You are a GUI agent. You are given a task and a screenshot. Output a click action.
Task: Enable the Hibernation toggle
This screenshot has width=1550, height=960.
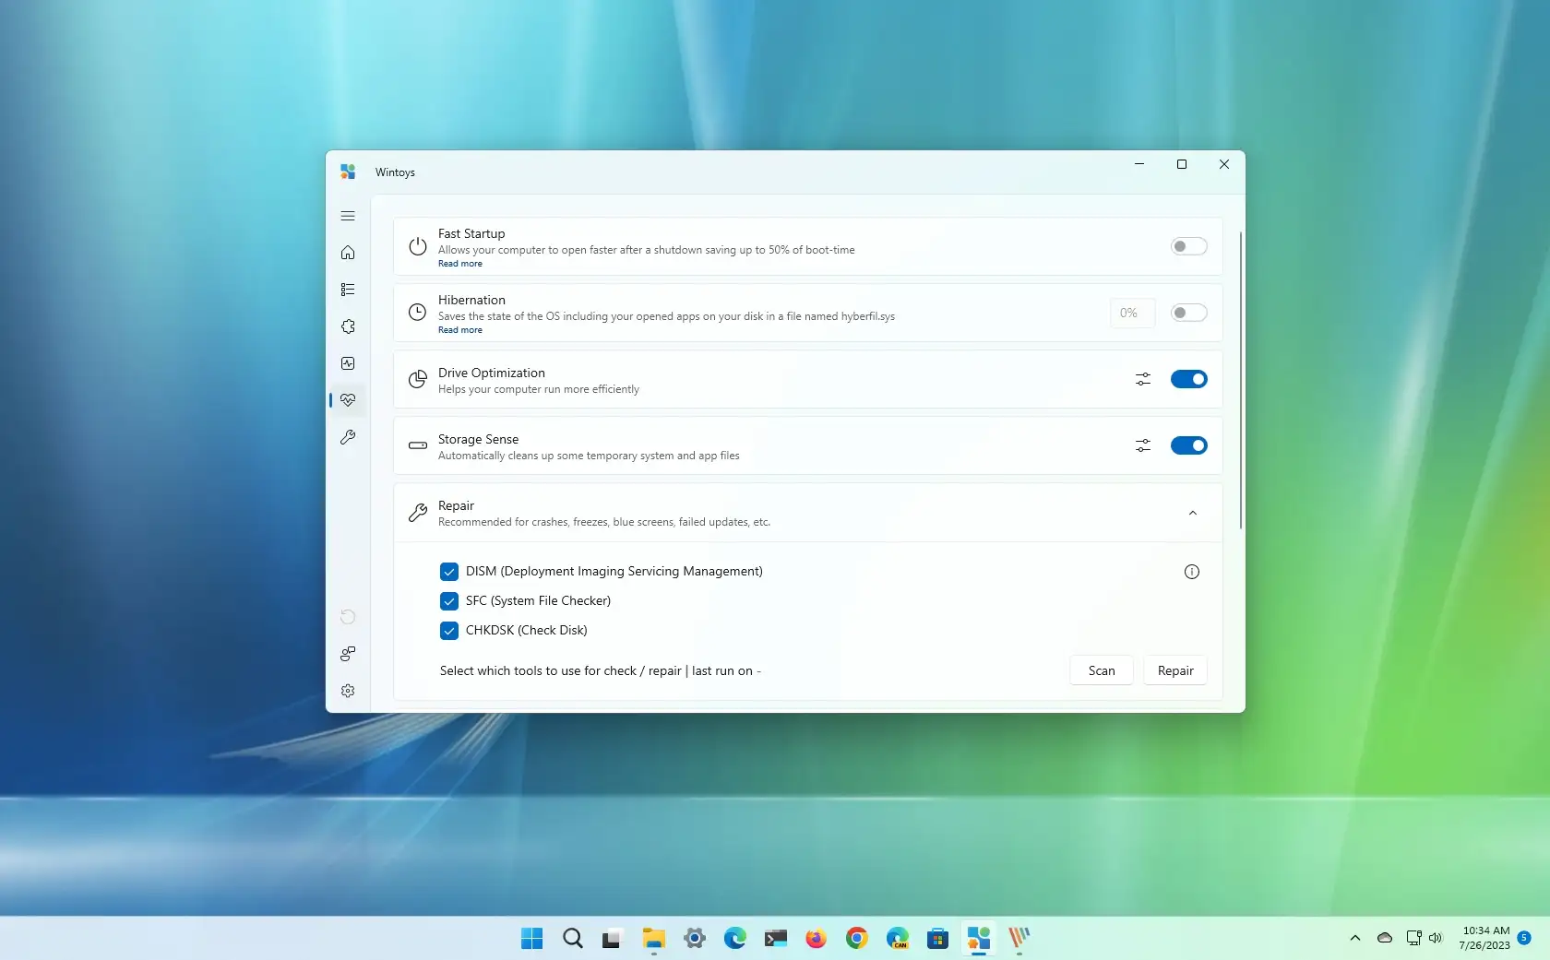coord(1189,313)
